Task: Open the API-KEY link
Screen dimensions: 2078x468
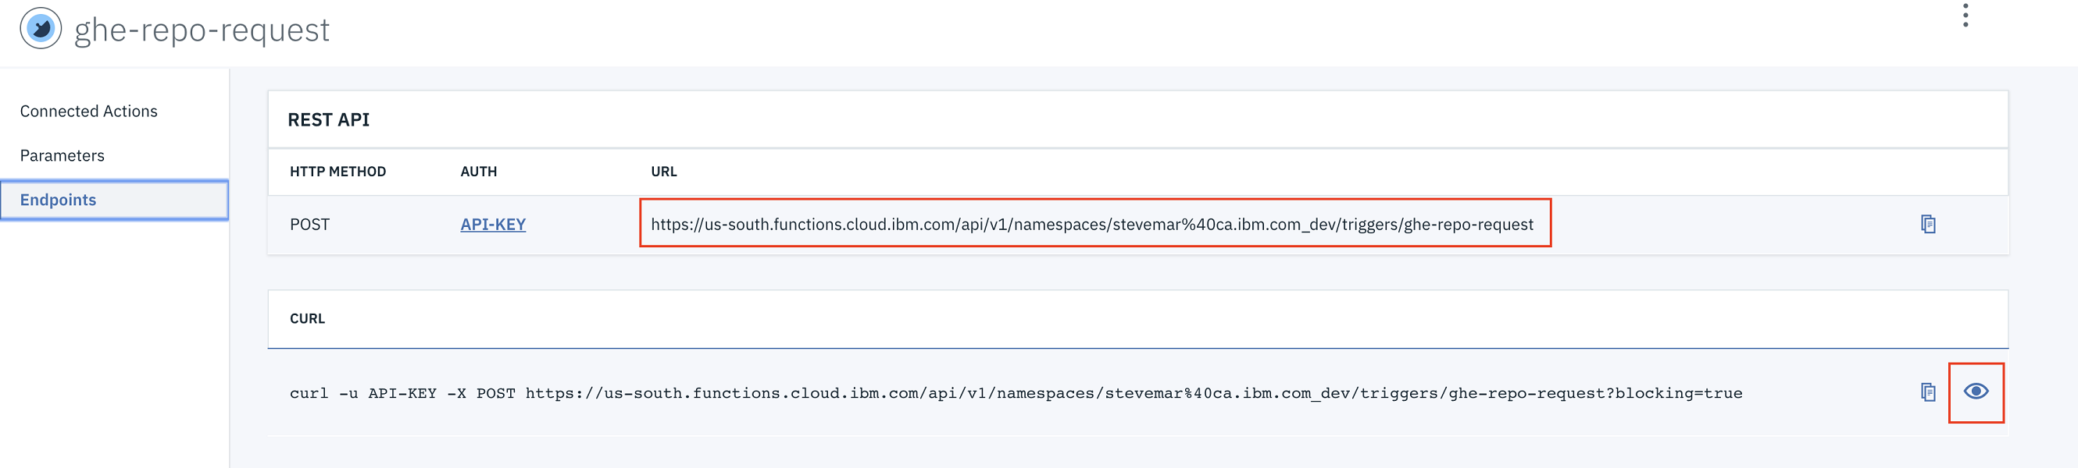Action: coord(493,225)
